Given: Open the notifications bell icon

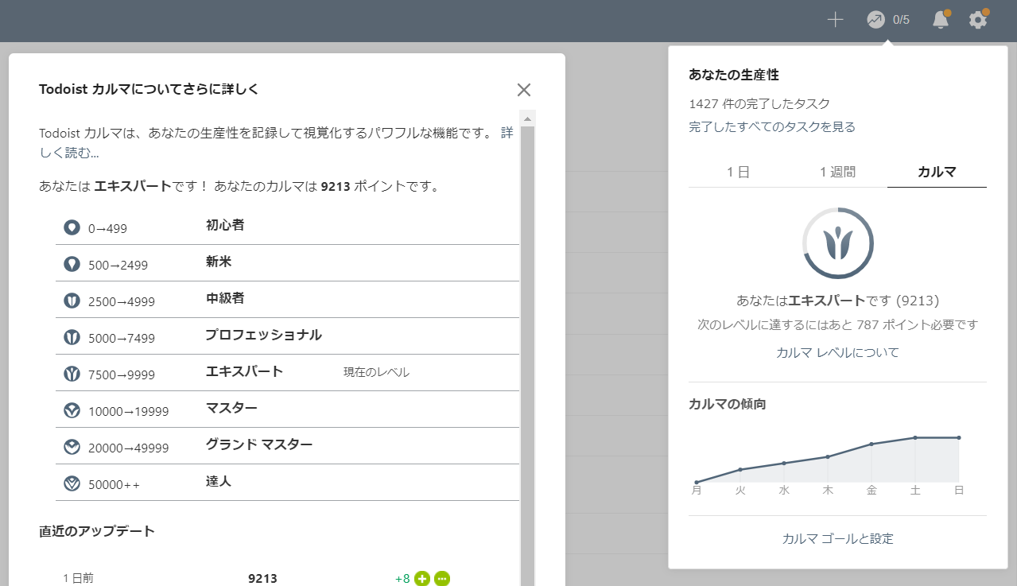Looking at the screenshot, I should pos(941,20).
